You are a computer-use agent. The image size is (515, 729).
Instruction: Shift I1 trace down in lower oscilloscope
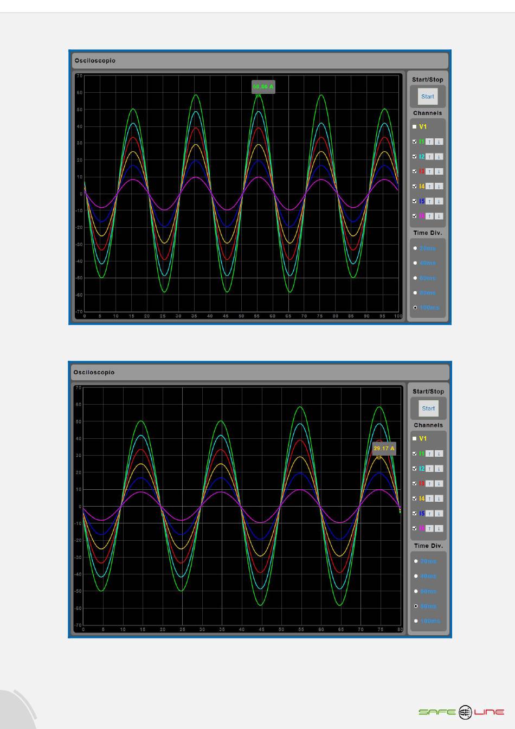point(439,453)
